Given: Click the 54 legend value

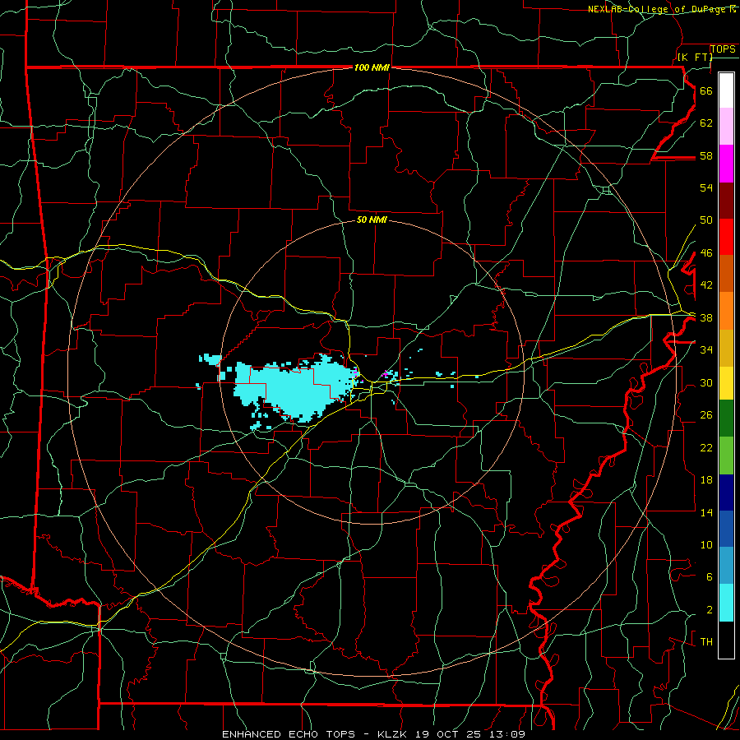Looking at the screenshot, I should point(706,187).
